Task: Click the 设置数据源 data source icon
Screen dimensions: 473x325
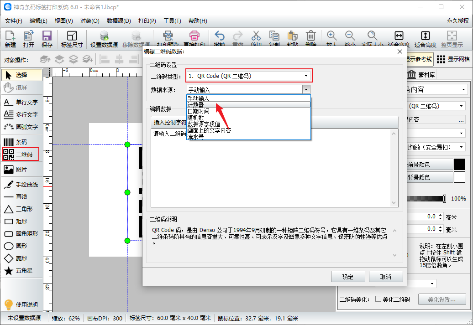Action: click(x=104, y=39)
